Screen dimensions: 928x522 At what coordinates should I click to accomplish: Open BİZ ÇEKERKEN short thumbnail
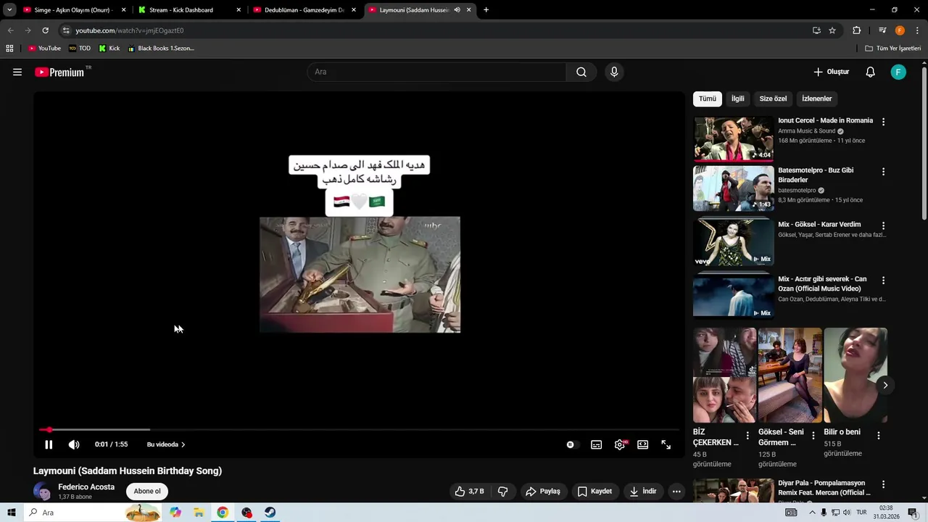724,375
